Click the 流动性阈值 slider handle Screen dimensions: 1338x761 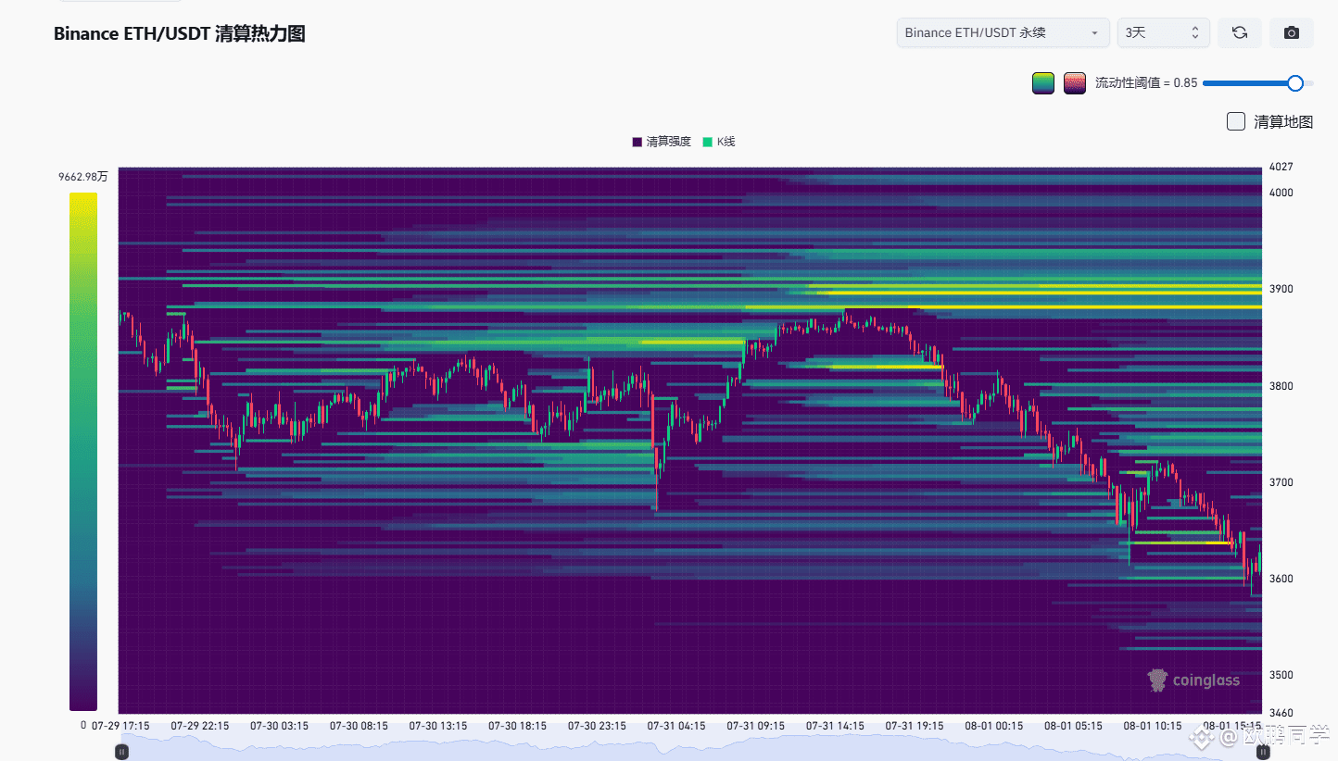pos(1295,83)
